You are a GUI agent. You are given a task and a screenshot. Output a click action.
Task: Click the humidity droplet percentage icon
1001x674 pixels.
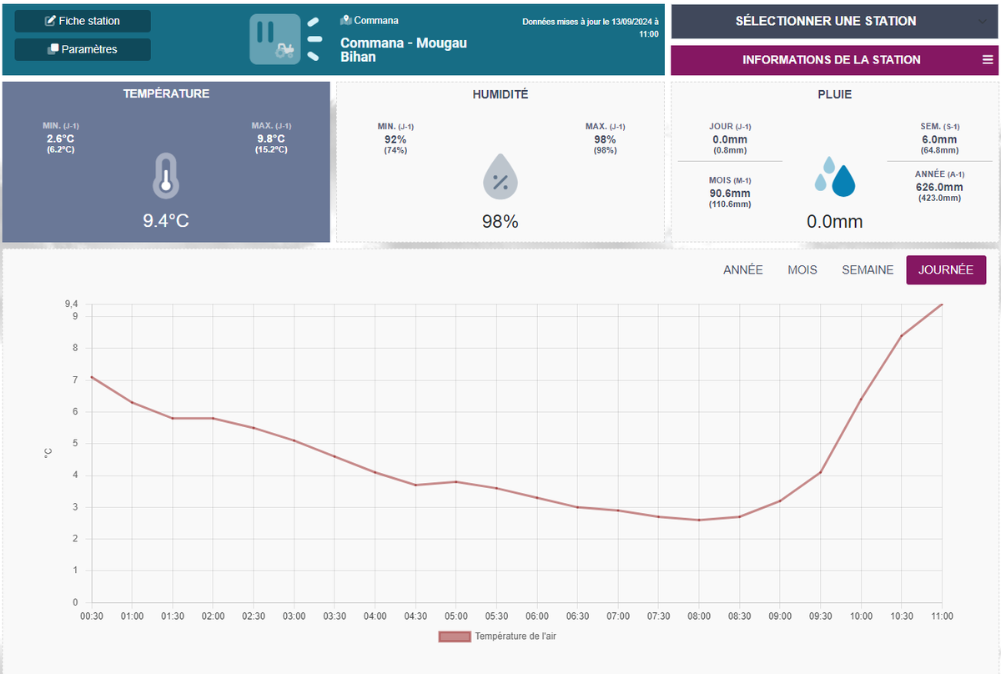500,178
